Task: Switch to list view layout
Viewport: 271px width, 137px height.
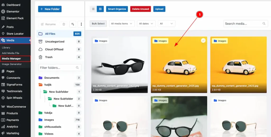Action: click(93, 9)
